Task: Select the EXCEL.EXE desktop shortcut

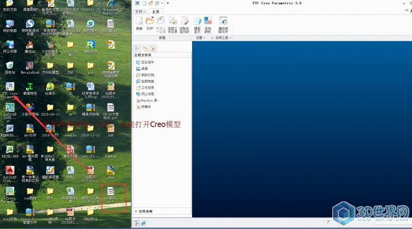Action: pyautogui.click(x=10, y=151)
